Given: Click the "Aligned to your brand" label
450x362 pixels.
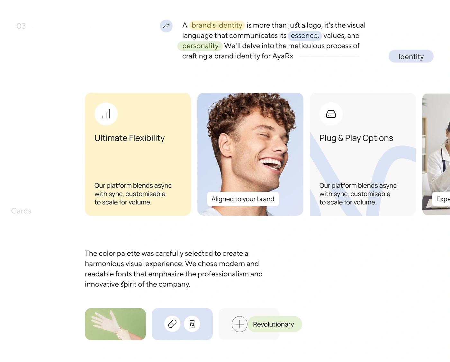Looking at the screenshot, I should 243,199.
